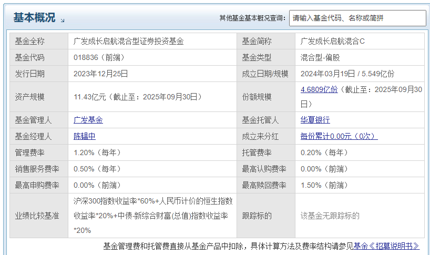The image size is (430, 255).
Task: Click the small arrow icon beside 基本概况
Action: (x=63, y=21)
